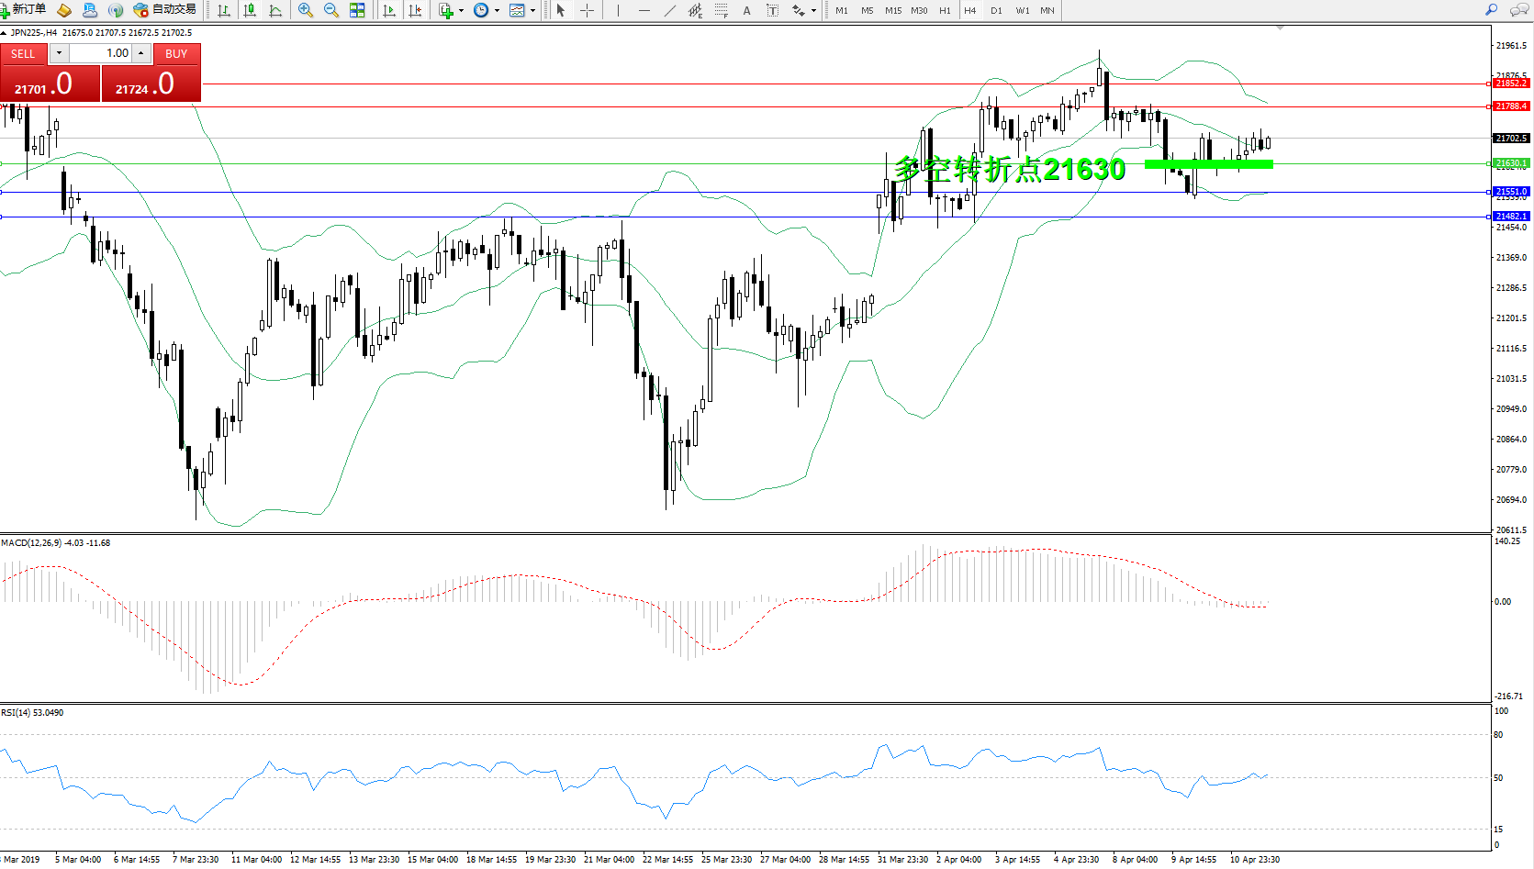This screenshot has height=869, width=1534.
Task: Collapse the one-click trading panel triangle
Action: pos(4,33)
